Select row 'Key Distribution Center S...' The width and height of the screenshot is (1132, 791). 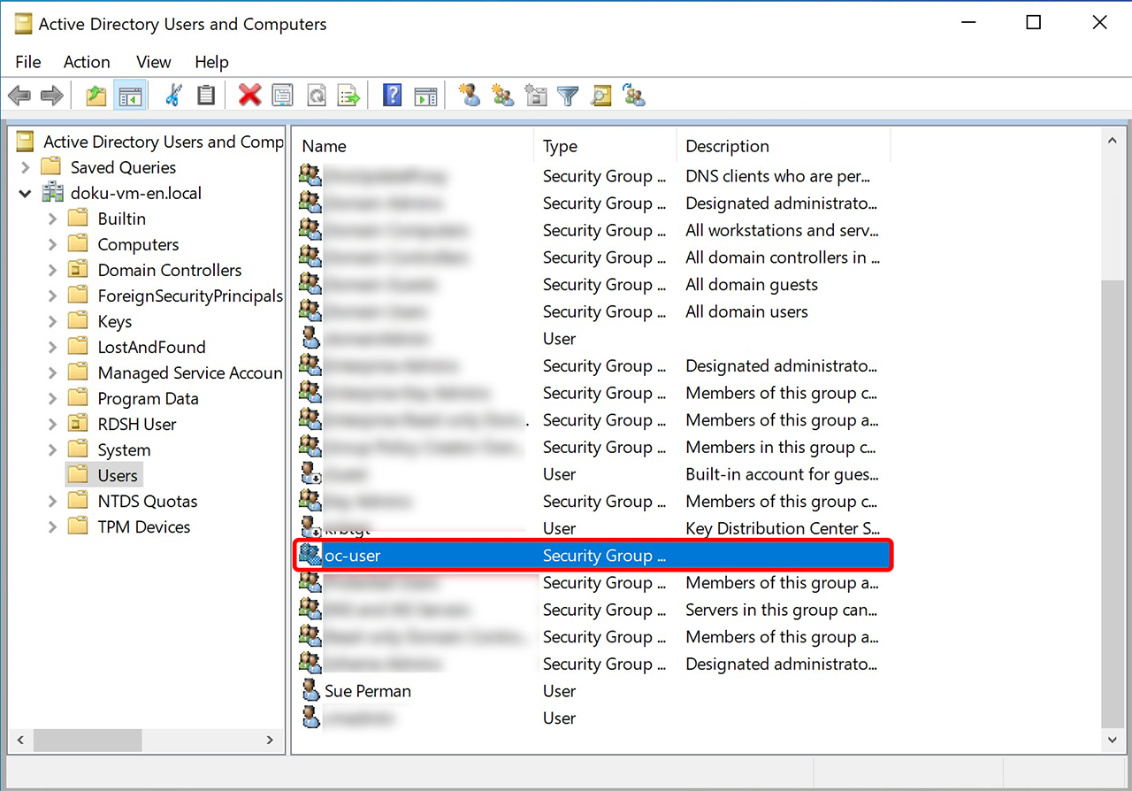coord(593,528)
